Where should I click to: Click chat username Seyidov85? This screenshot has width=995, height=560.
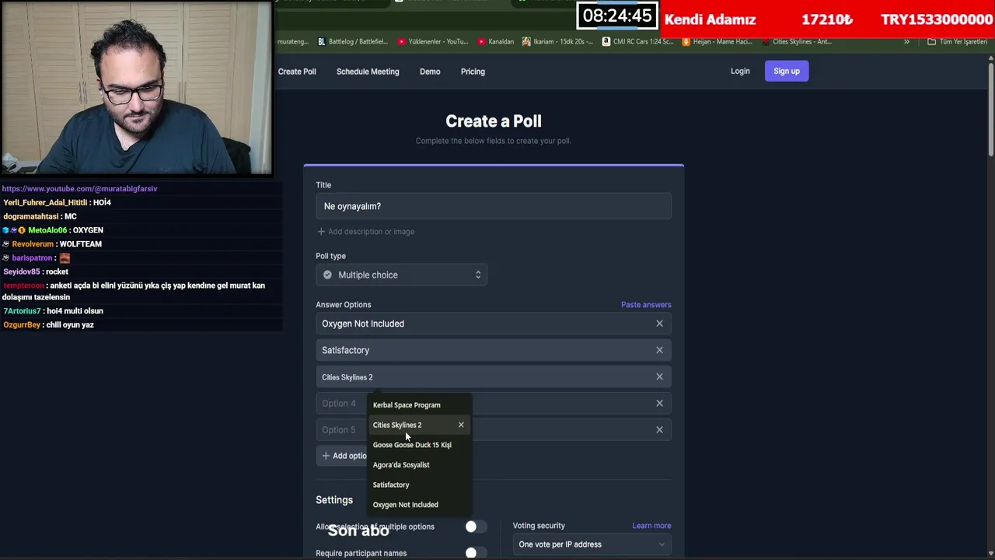point(21,272)
